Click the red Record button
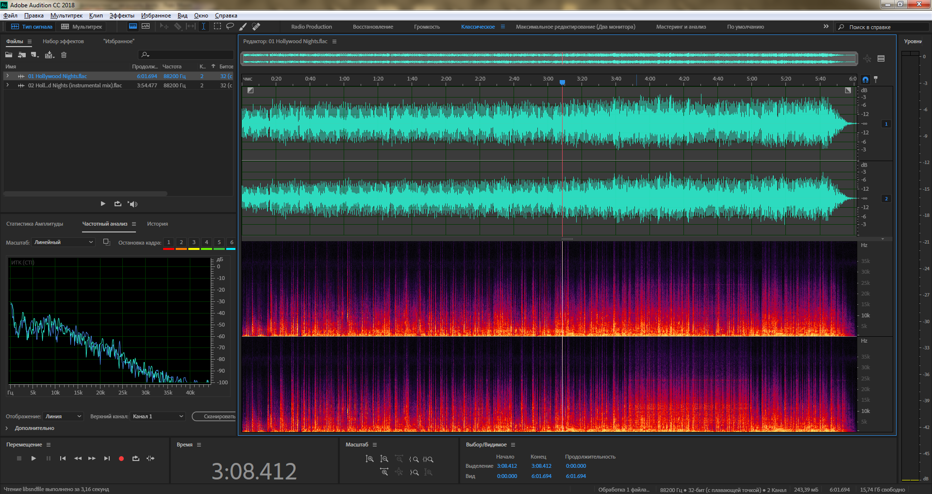The height and width of the screenshot is (494, 932). (121, 458)
